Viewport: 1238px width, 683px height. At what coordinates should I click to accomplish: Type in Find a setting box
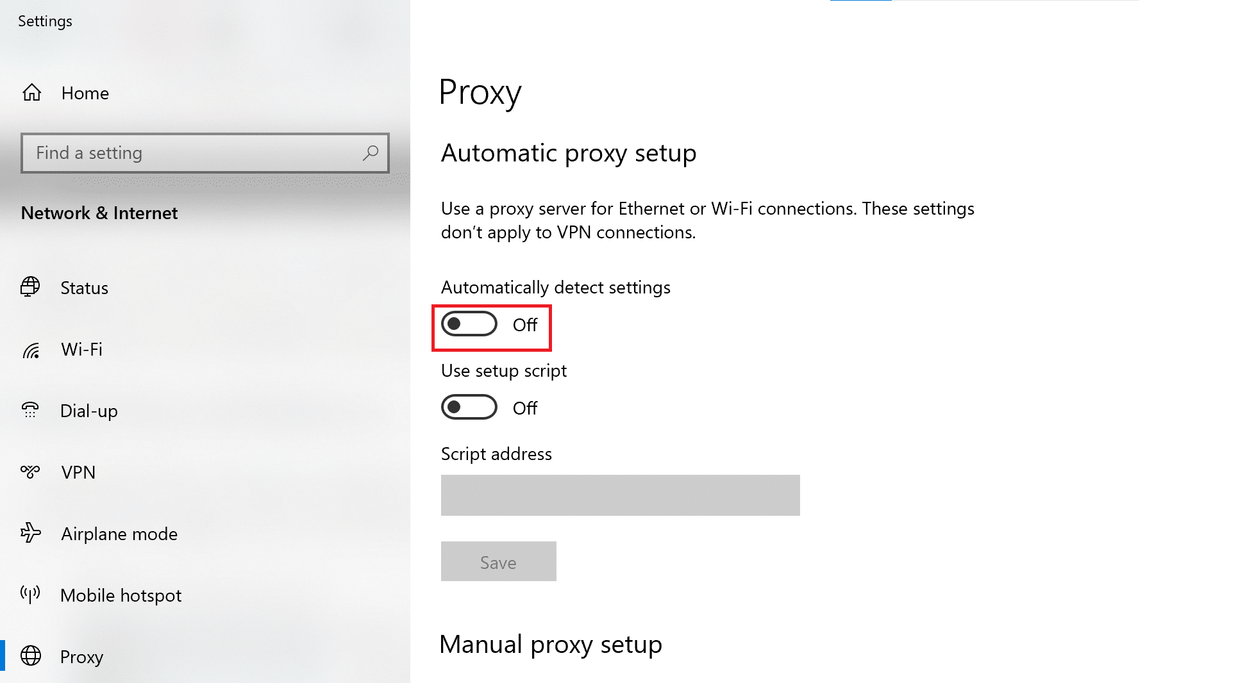click(x=192, y=153)
